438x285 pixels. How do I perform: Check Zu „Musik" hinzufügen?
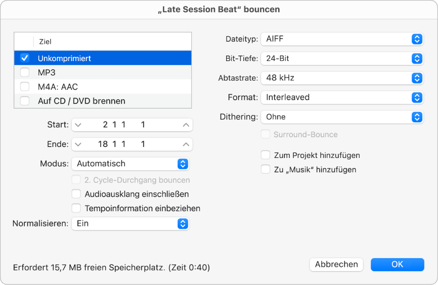(265, 169)
